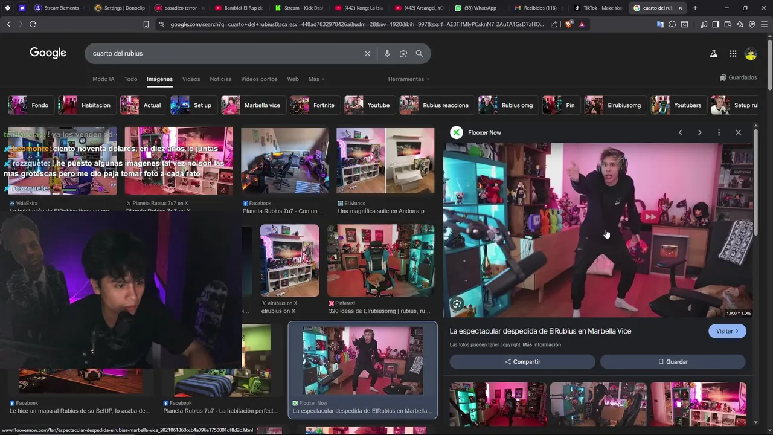Open Search Labs flask icon
This screenshot has width=773, height=435.
pyautogui.click(x=713, y=53)
